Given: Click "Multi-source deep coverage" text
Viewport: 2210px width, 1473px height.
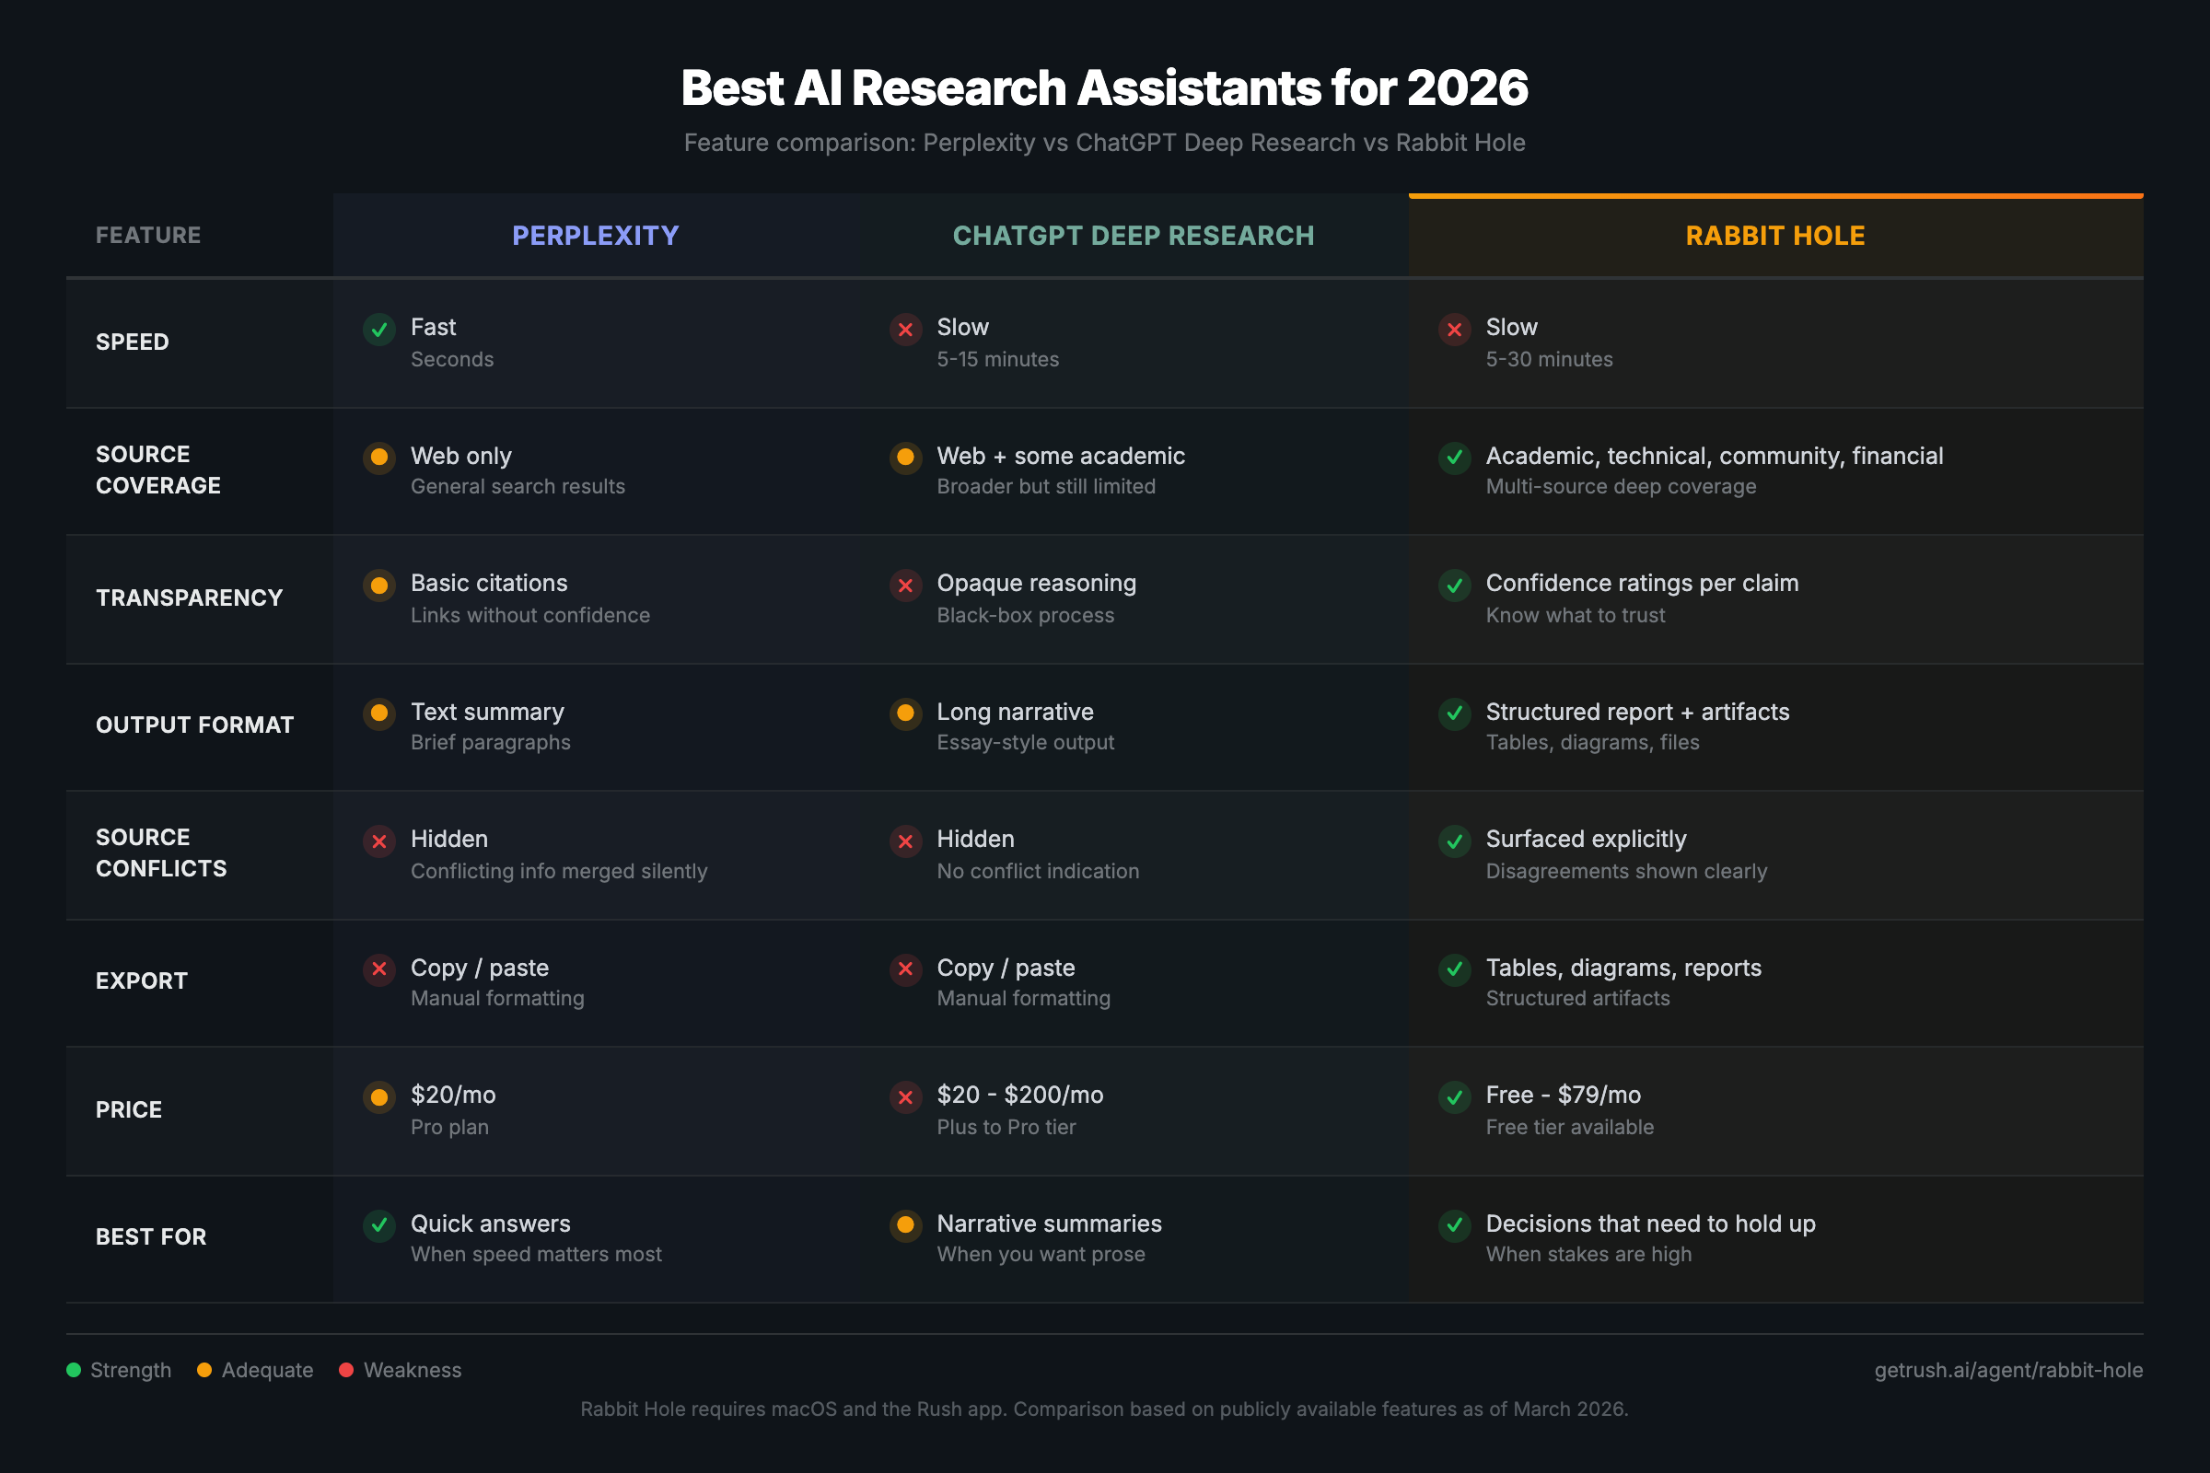Looking at the screenshot, I should click(1621, 487).
